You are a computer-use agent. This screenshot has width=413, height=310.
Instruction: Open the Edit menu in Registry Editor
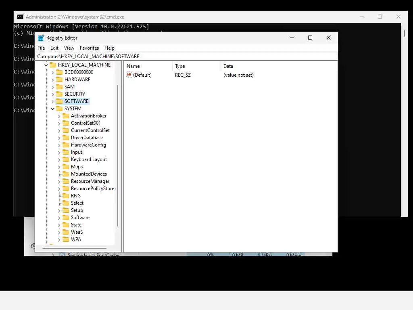click(x=54, y=48)
